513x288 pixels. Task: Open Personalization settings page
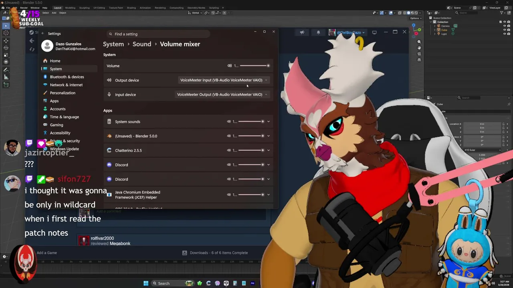(x=69, y=93)
